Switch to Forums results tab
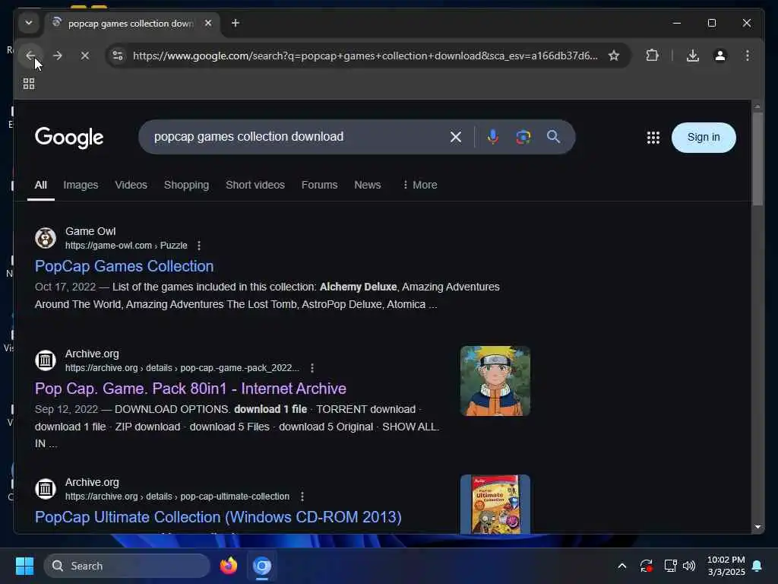 click(320, 186)
